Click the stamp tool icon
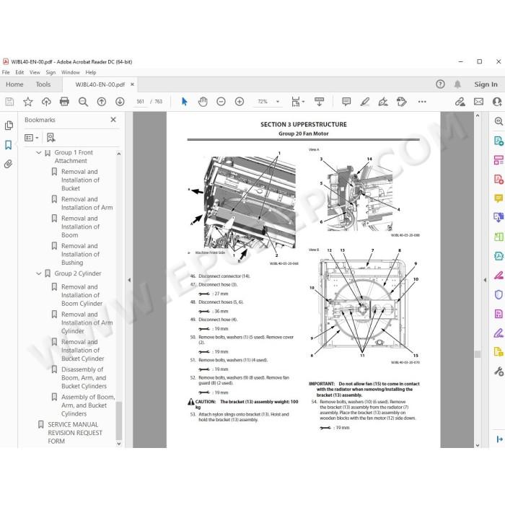 pyautogui.click(x=402, y=102)
